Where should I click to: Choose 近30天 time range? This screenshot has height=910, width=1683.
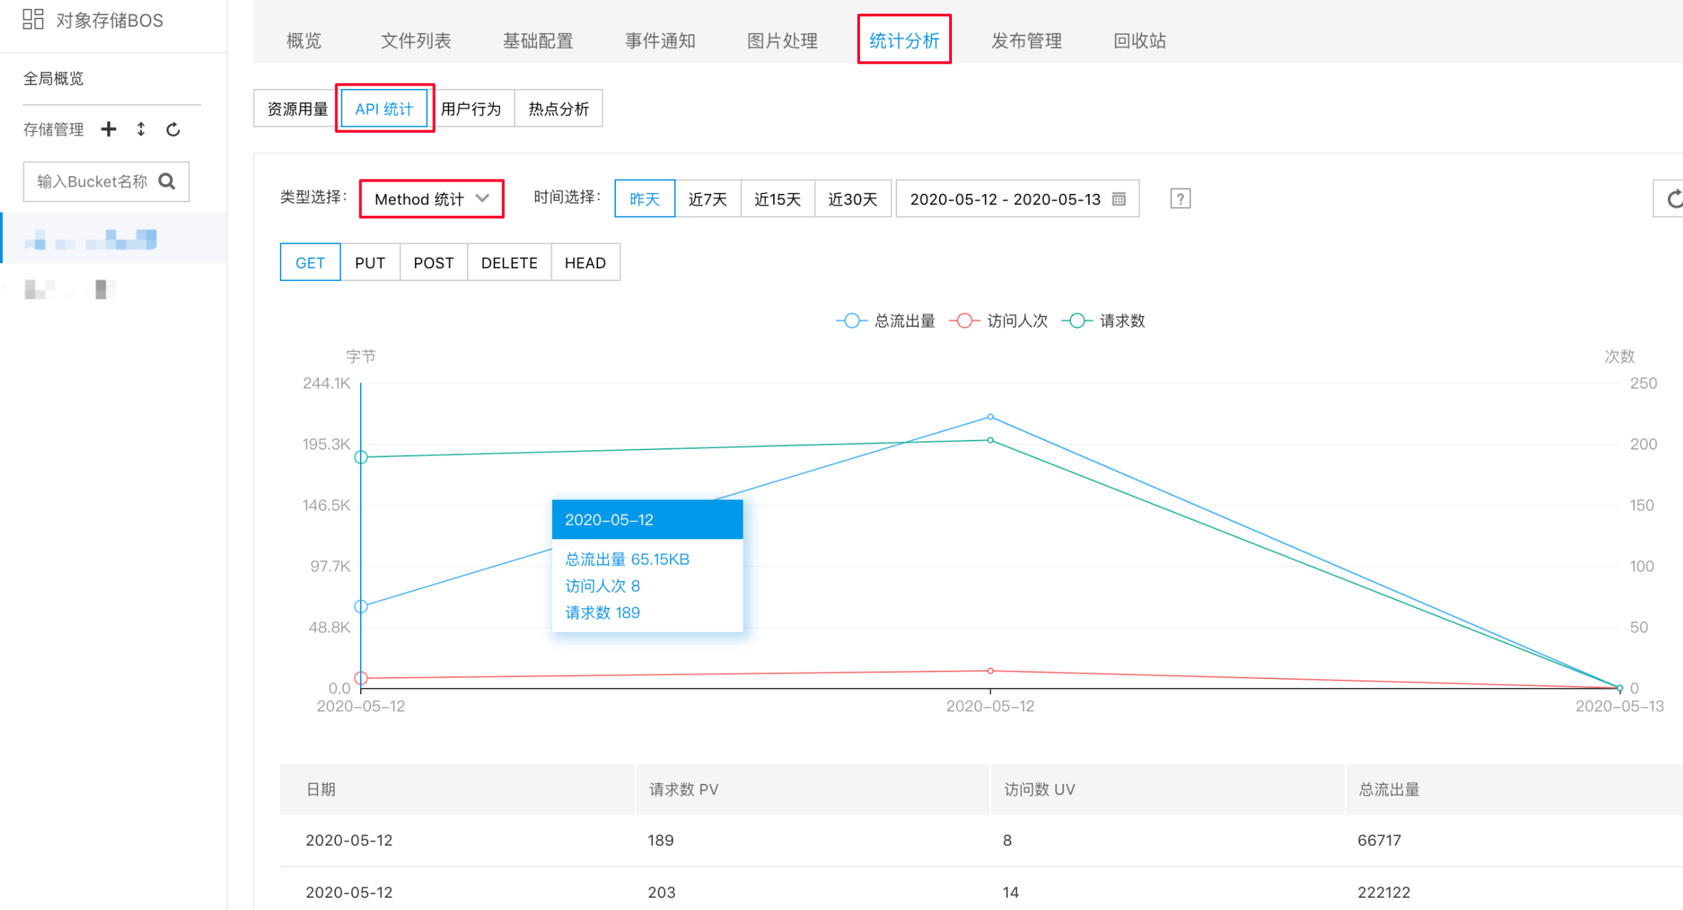pyautogui.click(x=852, y=199)
